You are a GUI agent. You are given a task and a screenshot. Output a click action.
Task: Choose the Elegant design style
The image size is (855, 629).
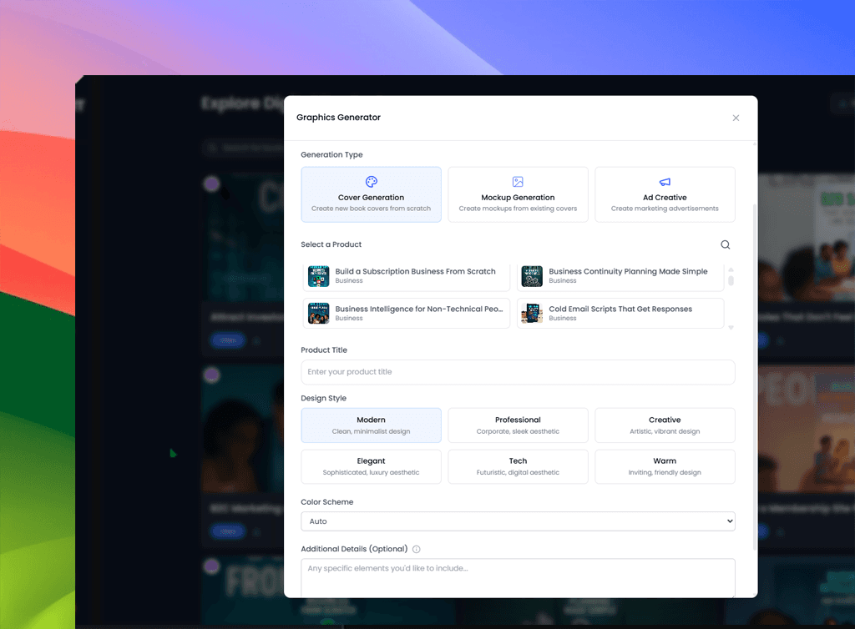click(371, 466)
